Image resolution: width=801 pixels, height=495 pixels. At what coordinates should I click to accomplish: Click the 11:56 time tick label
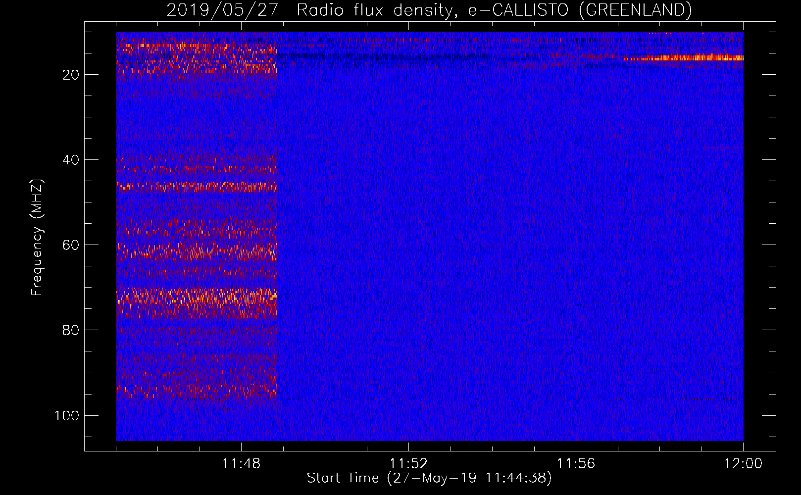click(576, 464)
